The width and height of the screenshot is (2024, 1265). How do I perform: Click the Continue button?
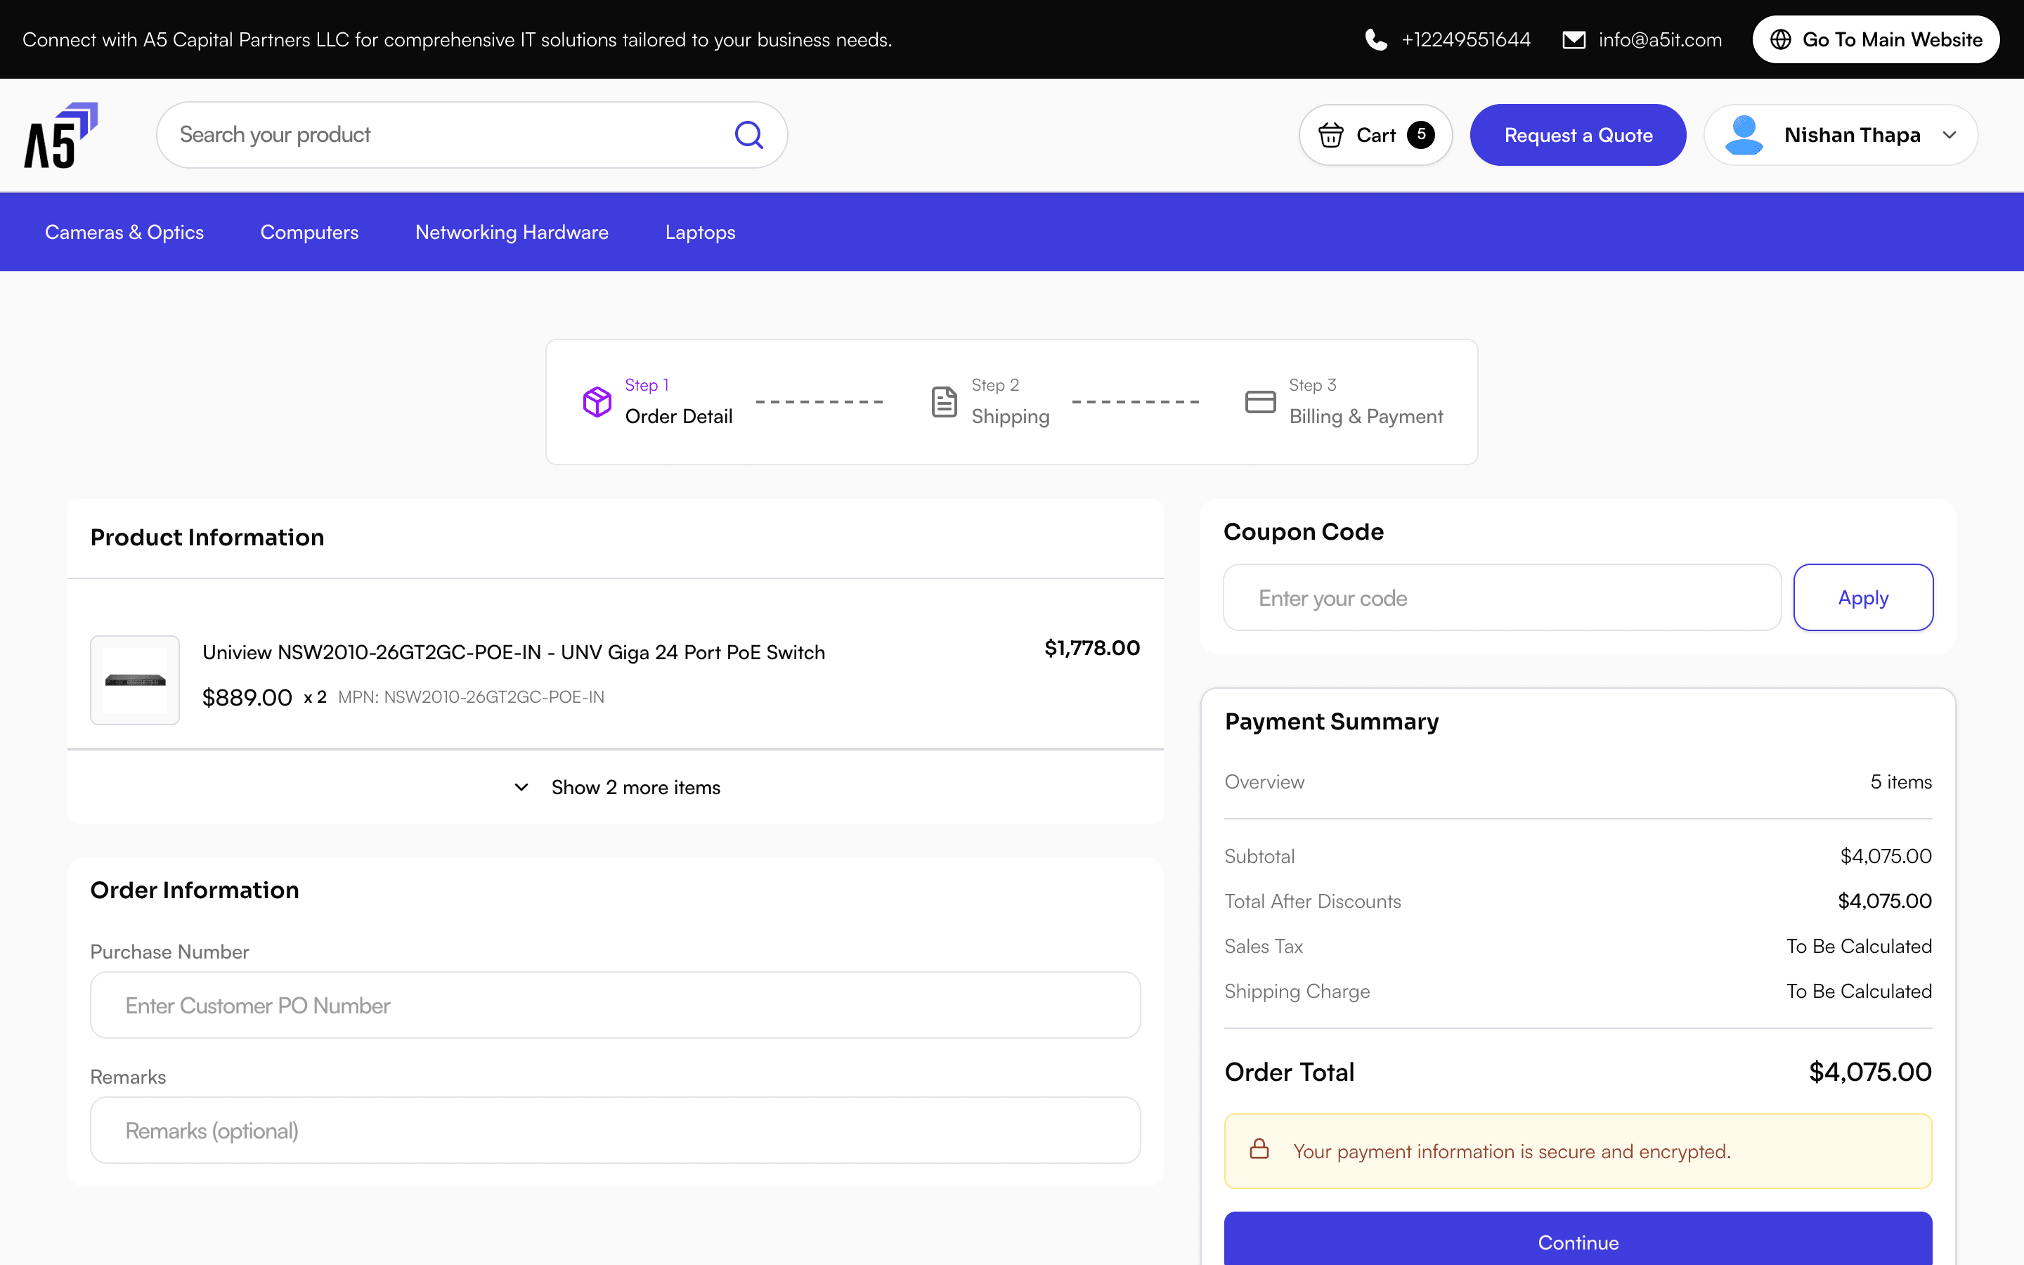coord(1578,1242)
